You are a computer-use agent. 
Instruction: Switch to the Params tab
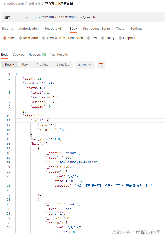(x=7, y=29)
